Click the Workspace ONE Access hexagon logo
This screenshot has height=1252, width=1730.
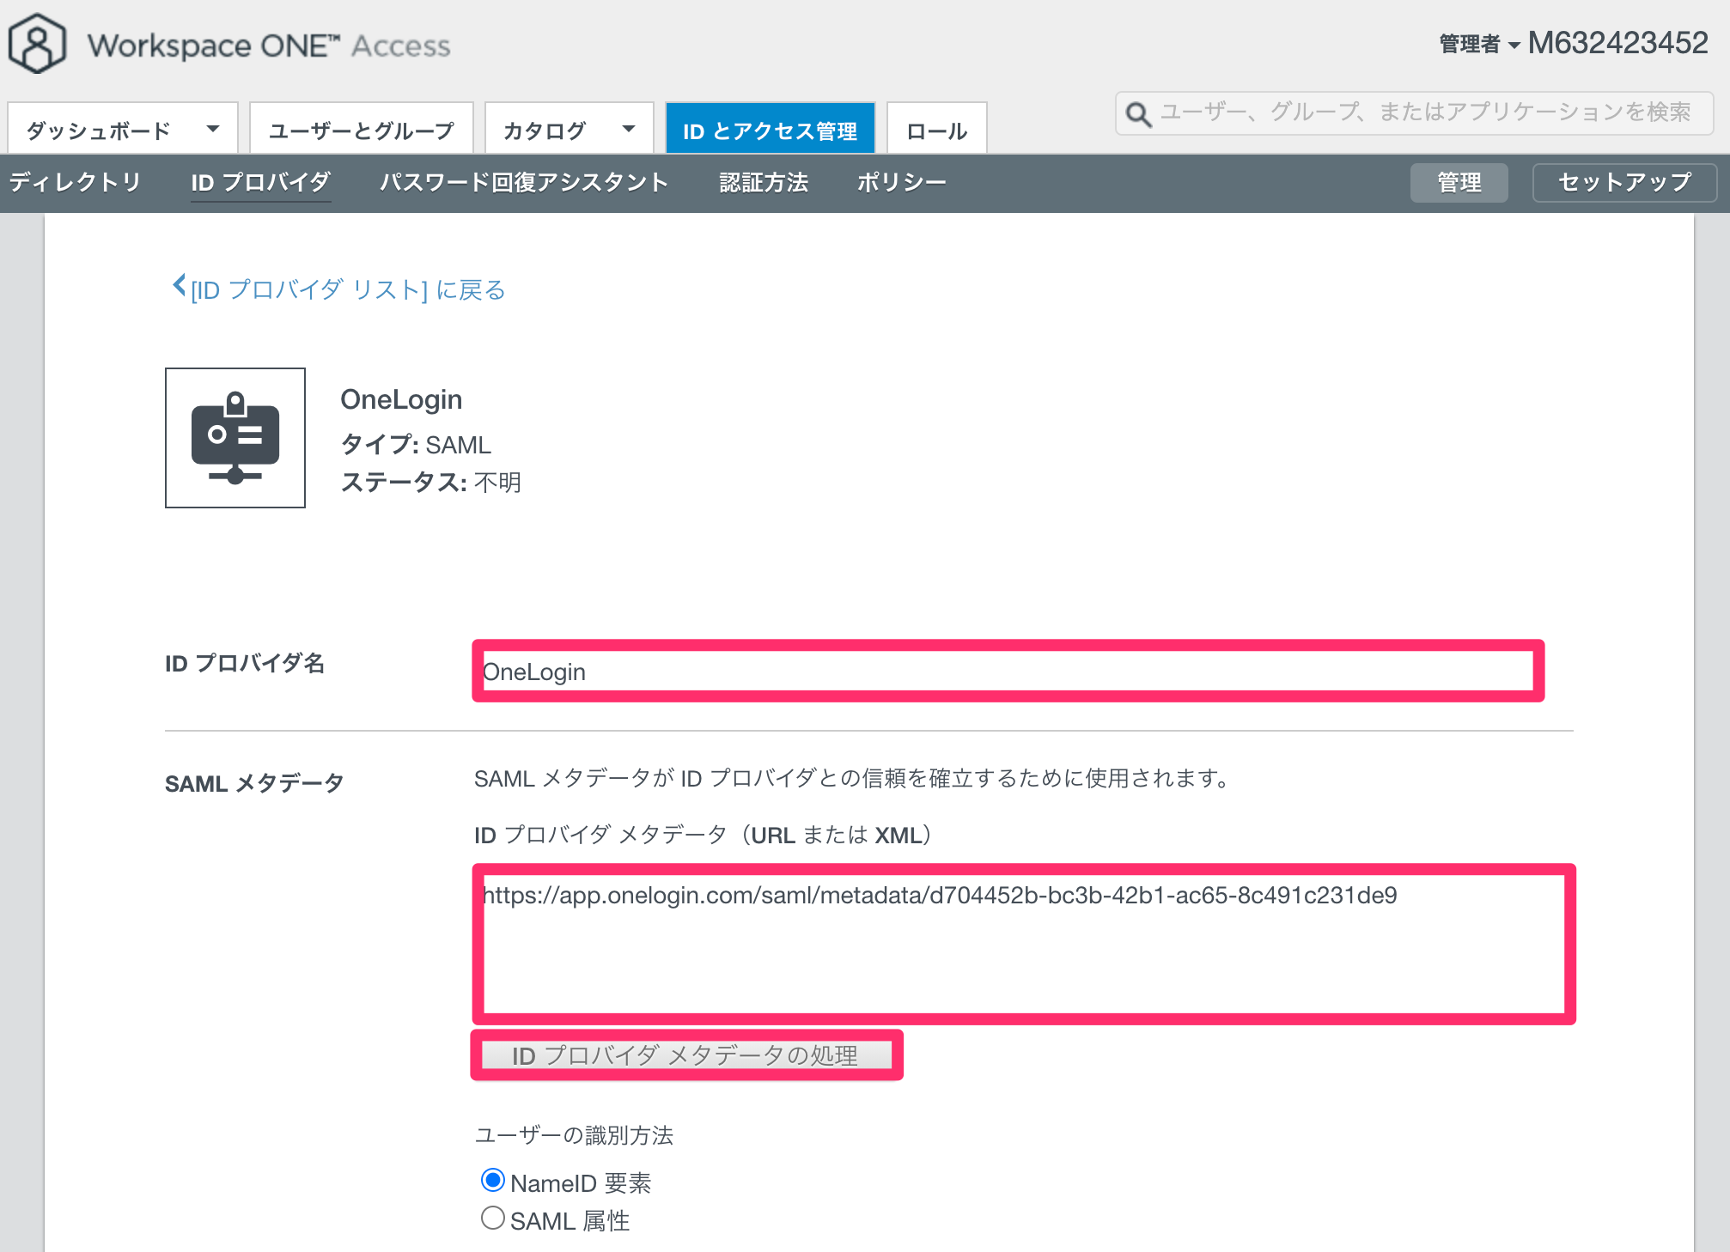[37, 44]
